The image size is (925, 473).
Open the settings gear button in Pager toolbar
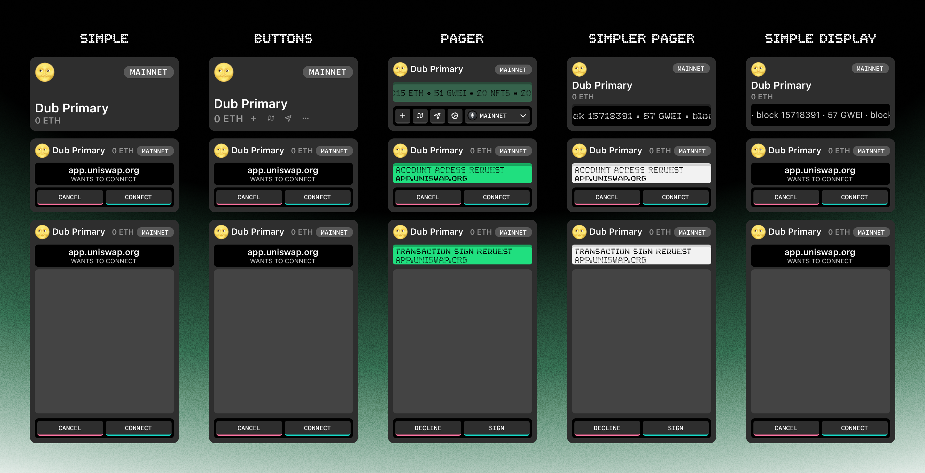click(455, 116)
